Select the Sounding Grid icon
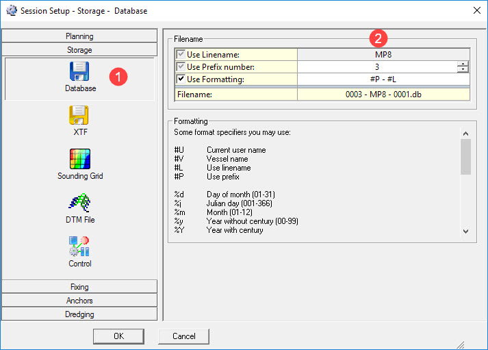This screenshot has width=488, height=350. (x=79, y=160)
